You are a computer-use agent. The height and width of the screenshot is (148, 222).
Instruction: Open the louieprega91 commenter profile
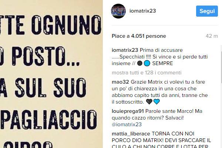128,111
